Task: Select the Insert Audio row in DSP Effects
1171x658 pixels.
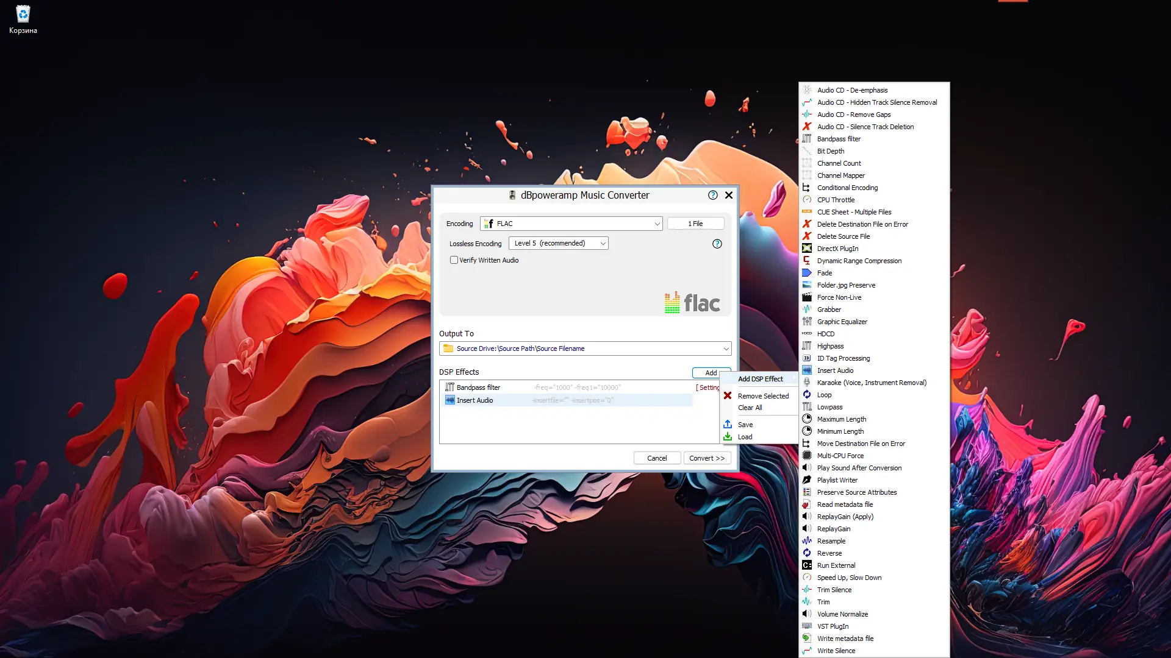Action: pyautogui.click(x=475, y=400)
